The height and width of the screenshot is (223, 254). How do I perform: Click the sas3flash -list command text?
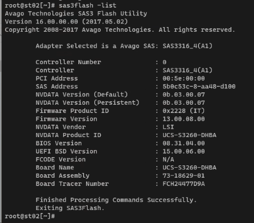tap(88, 5)
